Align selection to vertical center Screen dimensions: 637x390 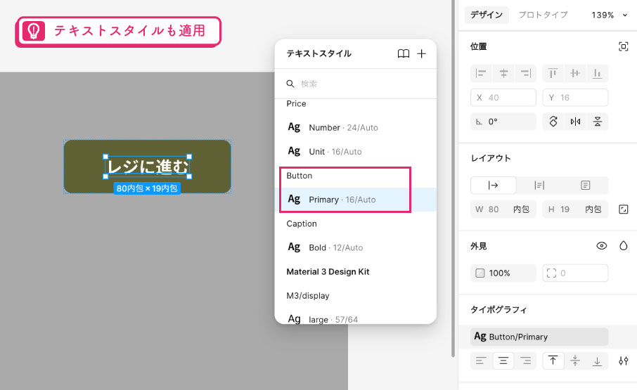click(x=575, y=74)
